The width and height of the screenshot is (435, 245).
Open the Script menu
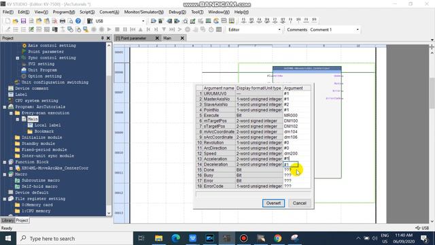87,12
